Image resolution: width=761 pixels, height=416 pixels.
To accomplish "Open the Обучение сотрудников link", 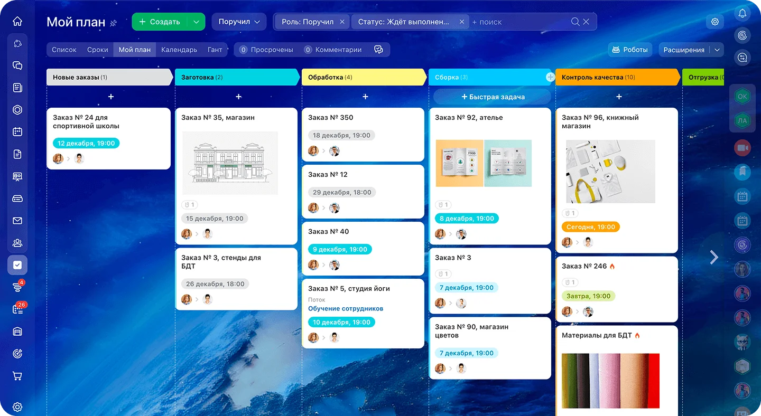I will pyautogui.click(x=346, y=308).
